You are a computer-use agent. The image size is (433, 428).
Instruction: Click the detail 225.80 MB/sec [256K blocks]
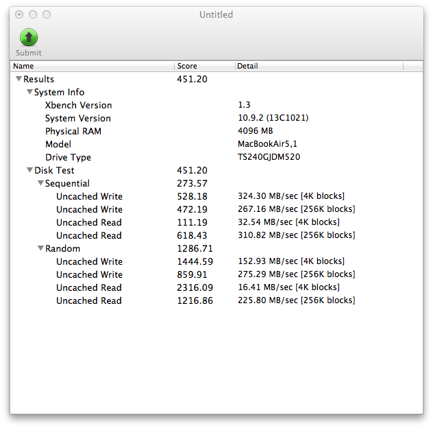point(297,300)
